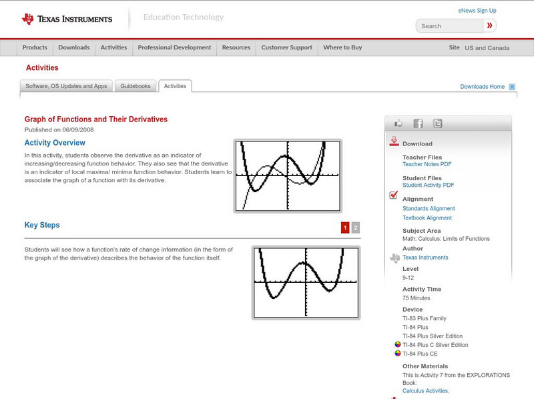Download the Student Activity PDF

(x=428, y=185)
